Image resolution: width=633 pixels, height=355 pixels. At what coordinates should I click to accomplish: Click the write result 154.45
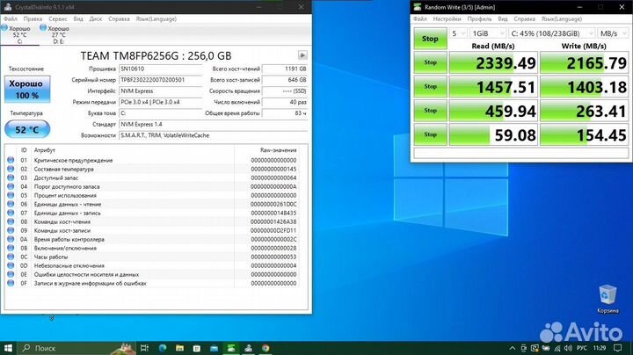click(584, 134)
